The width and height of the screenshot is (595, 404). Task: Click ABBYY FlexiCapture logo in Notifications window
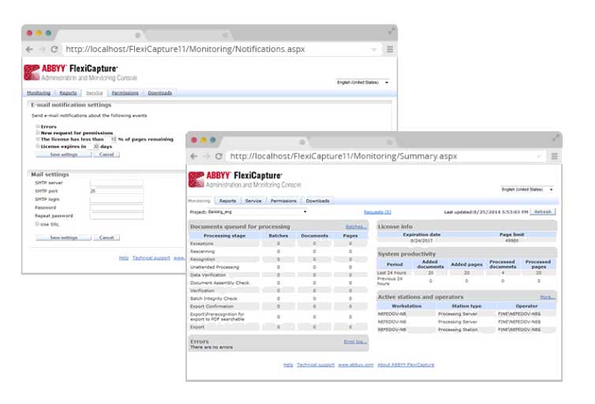click(x=80, y=73)
